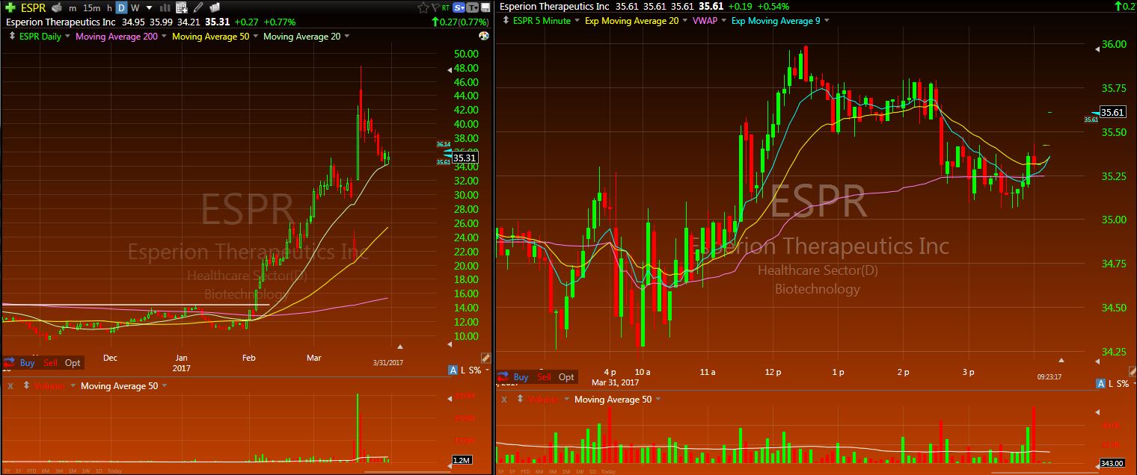Viewport: 1137px width, 475px height.
Task: Click swap arrows icon in right chart
Action: coord(502,376)
